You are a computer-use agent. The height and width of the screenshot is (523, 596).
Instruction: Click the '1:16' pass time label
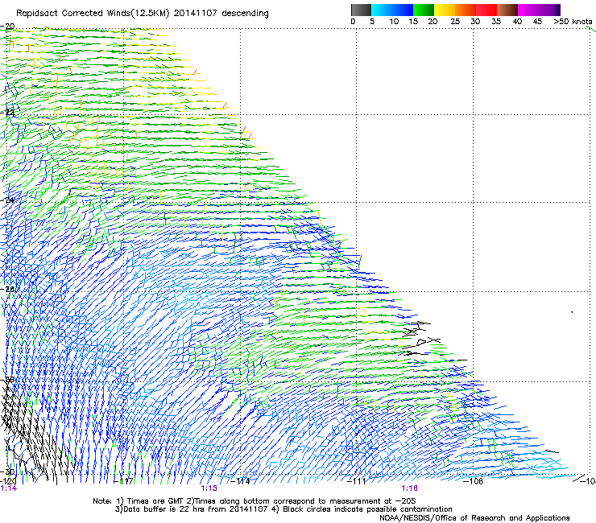tap(409, 488)
